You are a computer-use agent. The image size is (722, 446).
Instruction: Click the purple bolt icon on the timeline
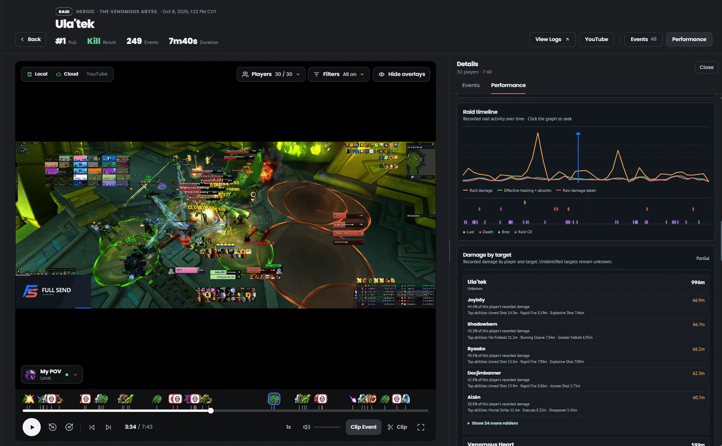pos(353,399)
